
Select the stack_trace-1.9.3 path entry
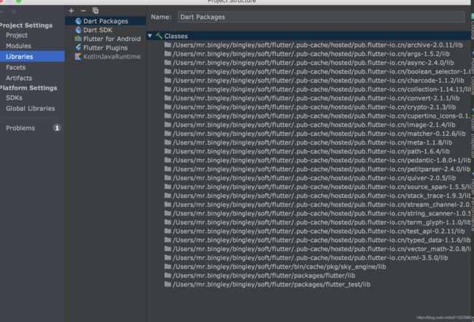(x=322, y=196)
